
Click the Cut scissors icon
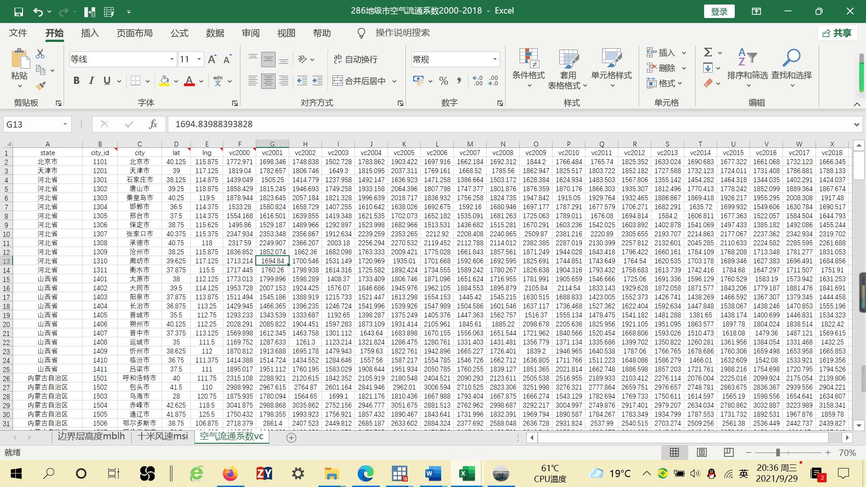(x=40, y=54)
